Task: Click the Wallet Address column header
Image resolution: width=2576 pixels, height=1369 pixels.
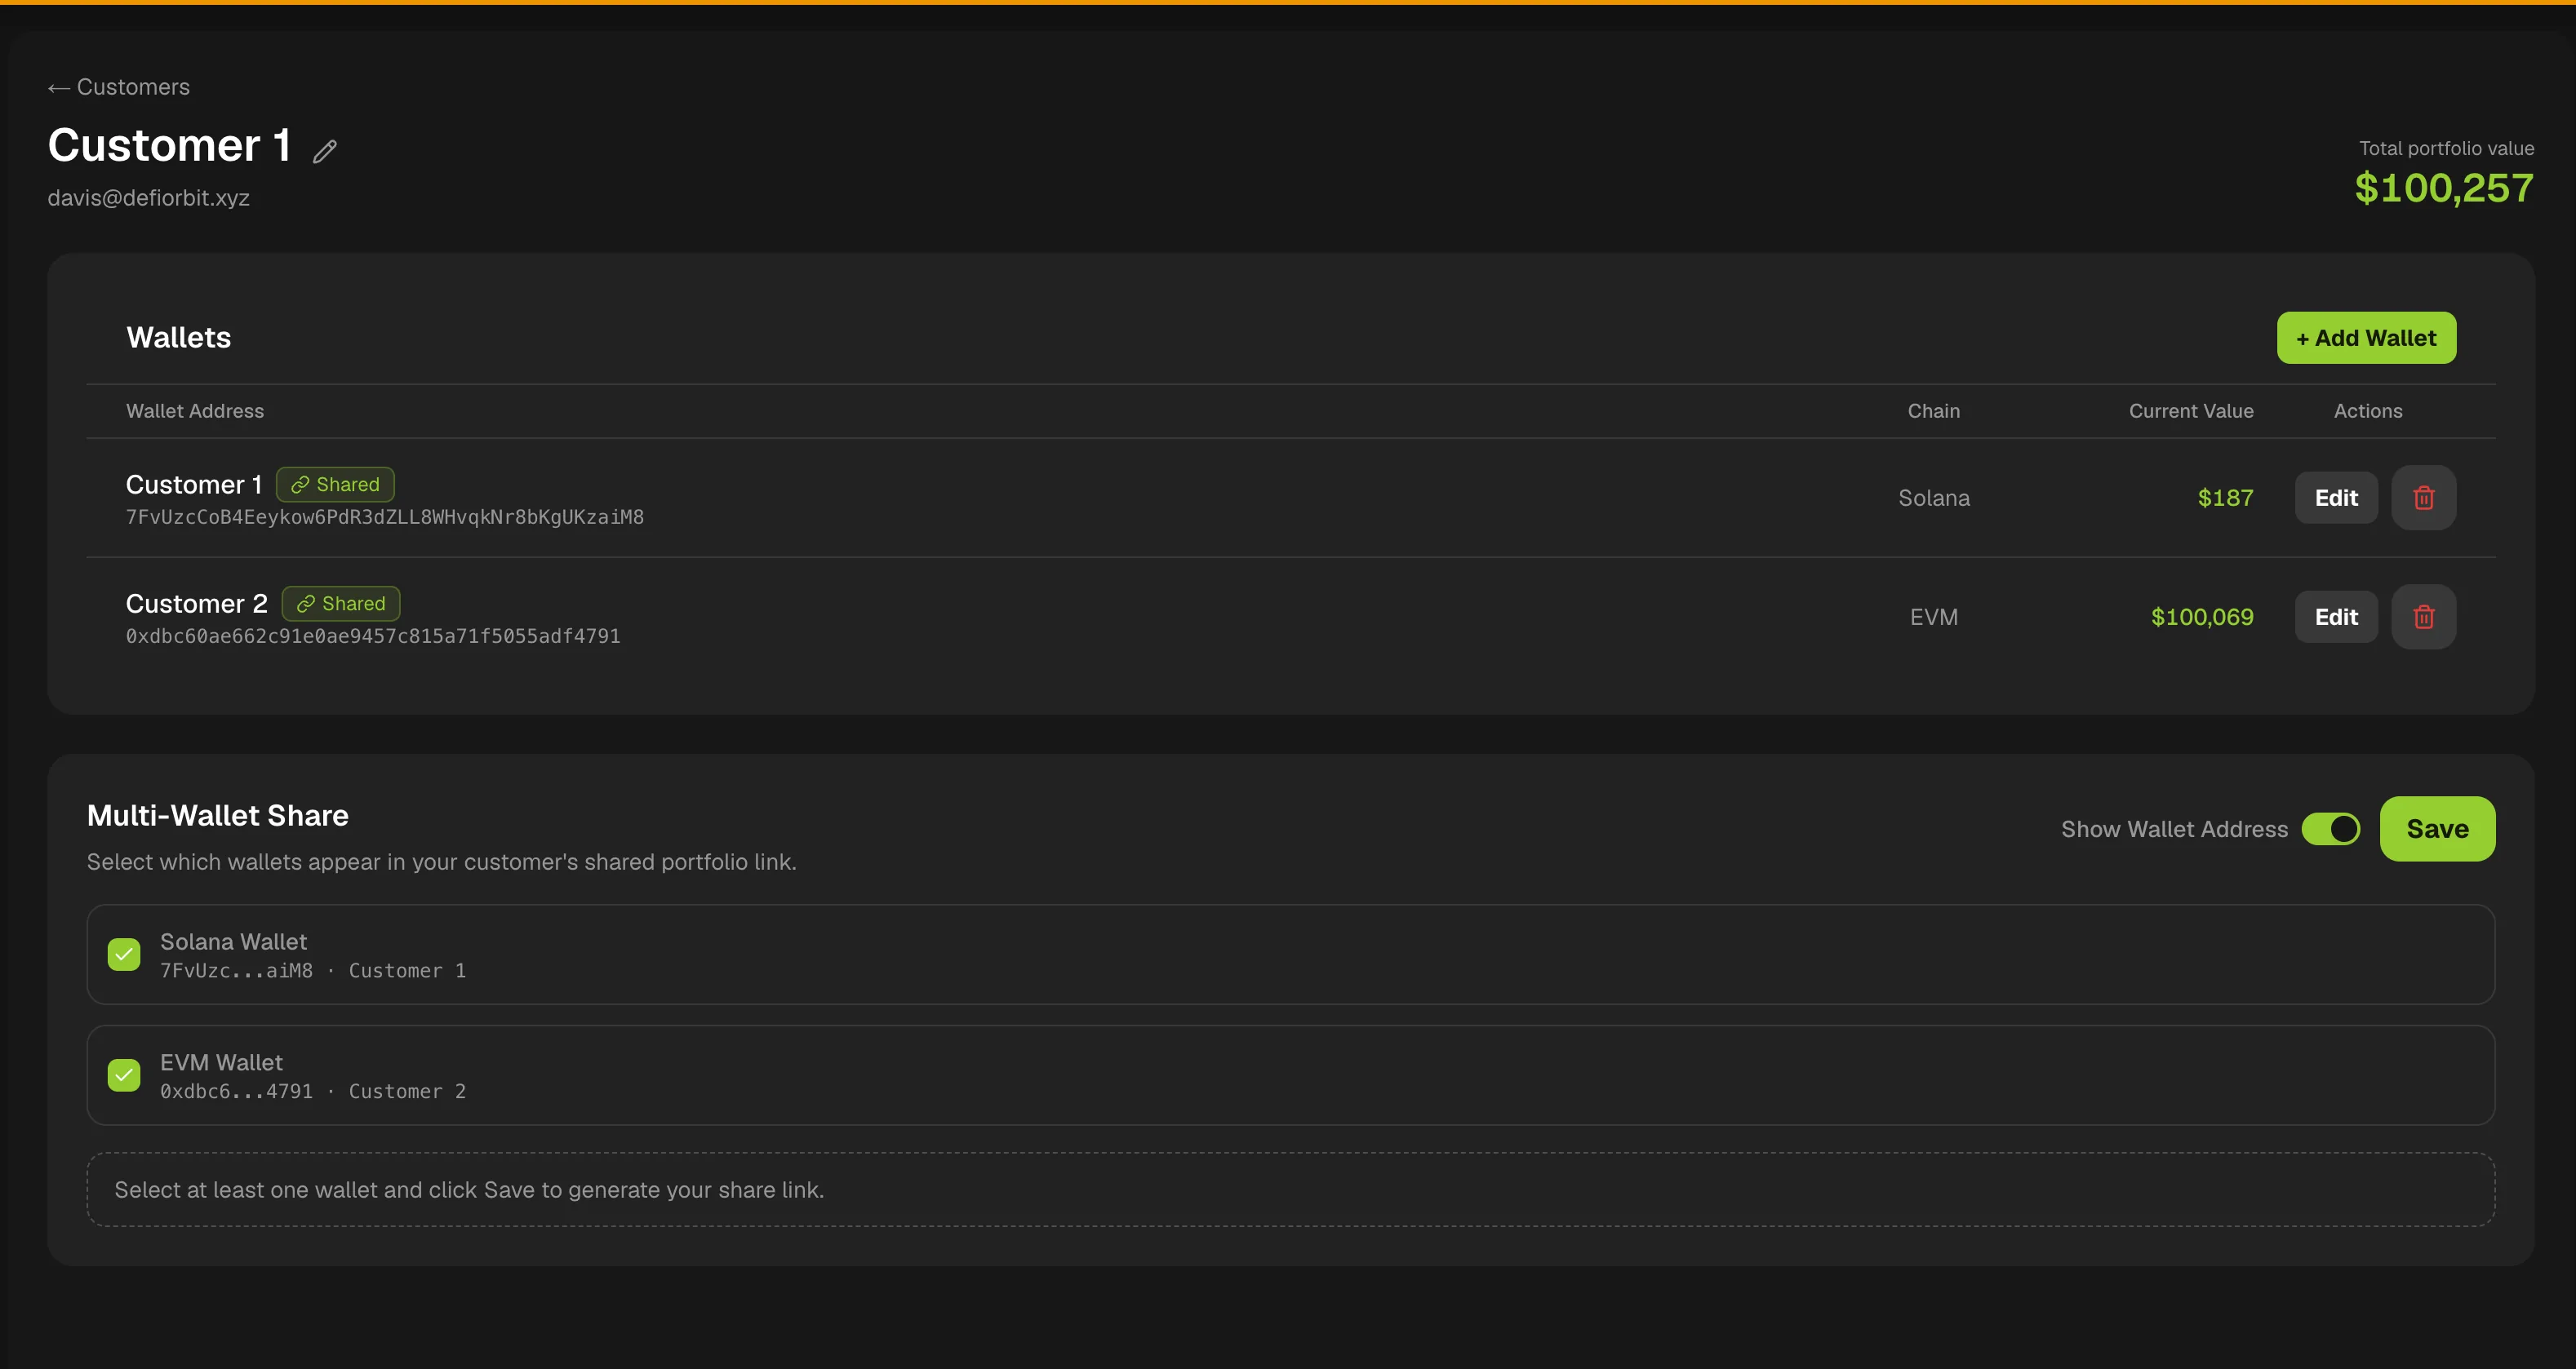Action: tap(195, 410)
